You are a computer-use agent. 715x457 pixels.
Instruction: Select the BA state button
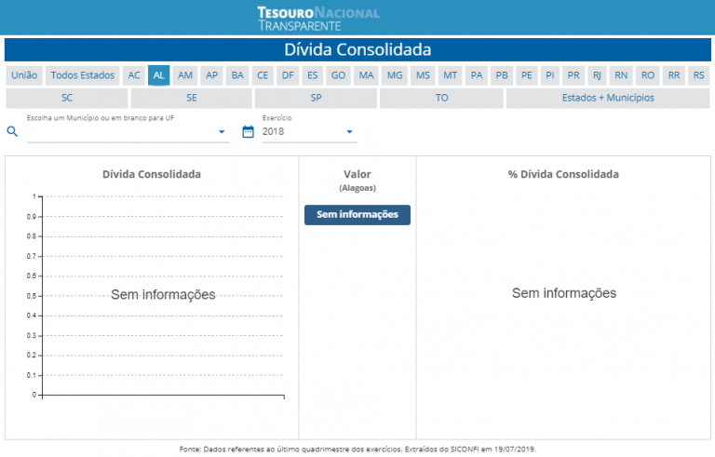coord(237,75)
